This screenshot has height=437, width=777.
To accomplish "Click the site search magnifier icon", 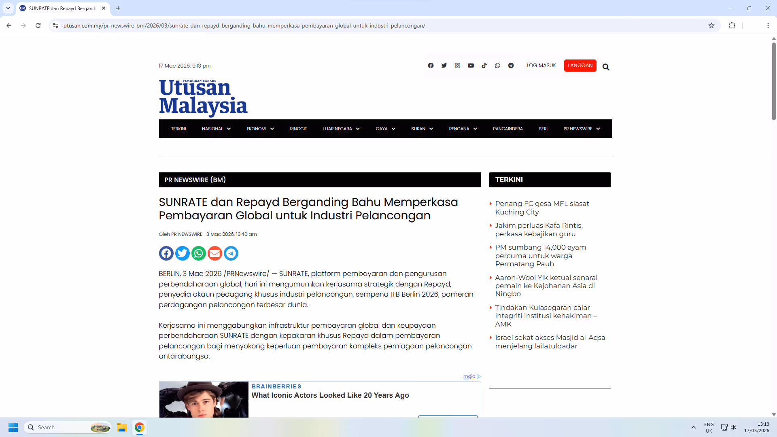I will point(606,67).
